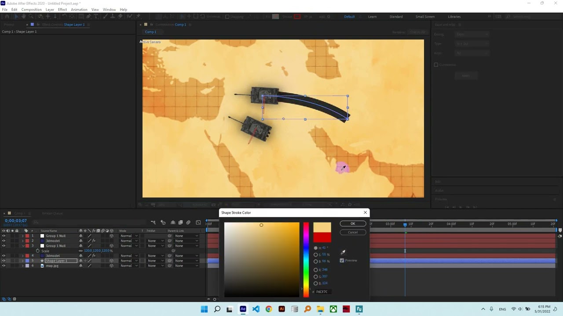Image resolution: width=563 pixels, height=316 pixels.
Task: Open the Mode dropdown for layer 1 Group 1 Null
Action: [x=129, y=236]
